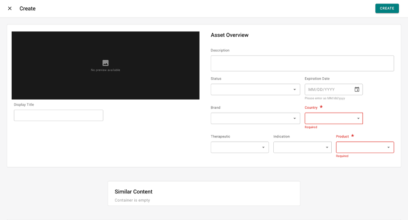Click the "Container is empty" text
408x220 pixels.
[132, 200]
